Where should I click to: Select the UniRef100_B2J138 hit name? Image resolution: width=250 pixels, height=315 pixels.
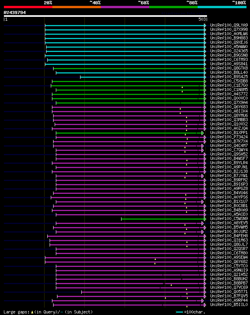pos(229,171)
